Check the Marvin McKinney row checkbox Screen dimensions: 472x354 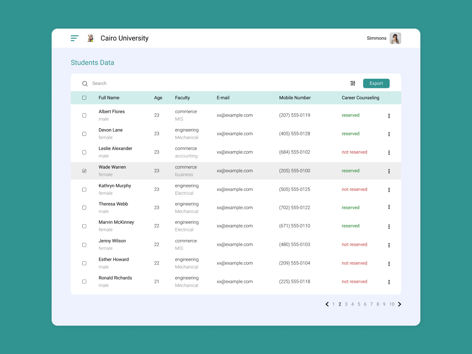(x=84, y=226)
